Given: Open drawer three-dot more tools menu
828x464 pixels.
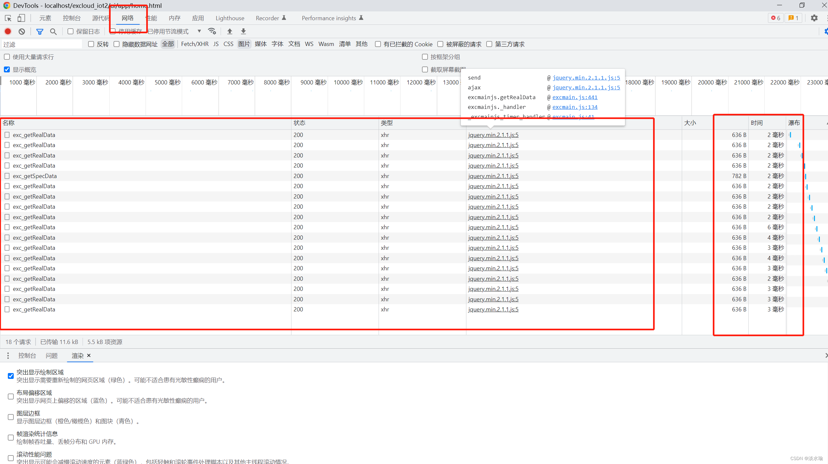Looking at the screenshot, I should click(x=8, y=355).
